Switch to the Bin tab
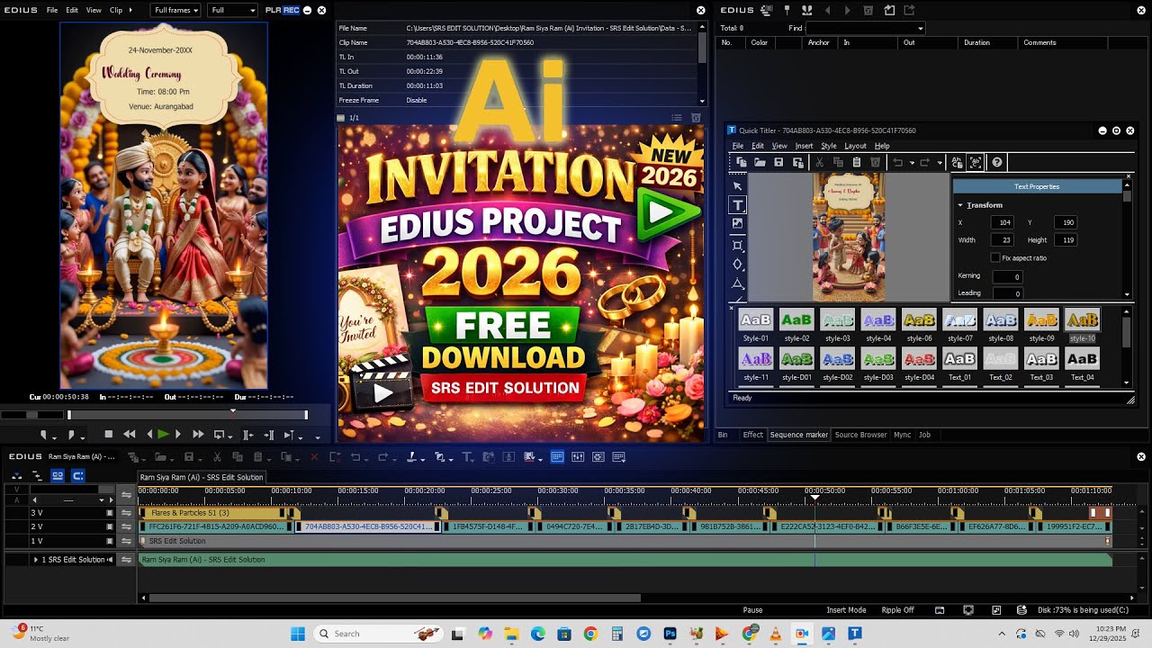The width and height of the screenshot is (1152, 648). tap(722, 435)
